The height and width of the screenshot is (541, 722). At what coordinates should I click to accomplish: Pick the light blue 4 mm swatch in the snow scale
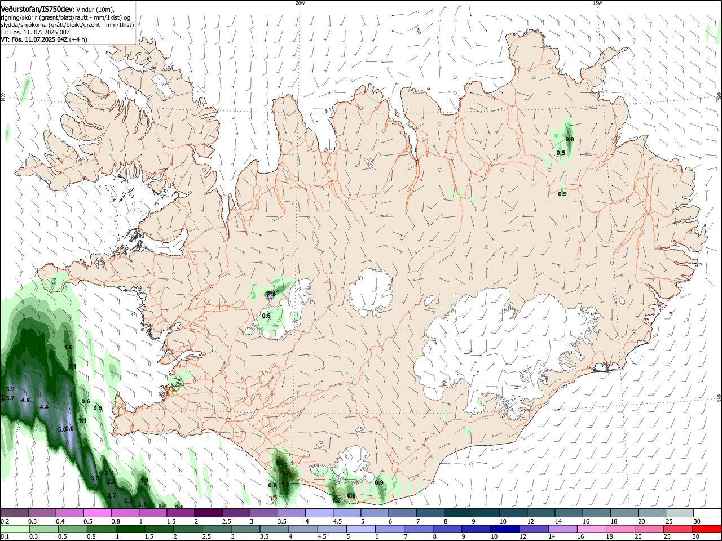click(319, 513)
